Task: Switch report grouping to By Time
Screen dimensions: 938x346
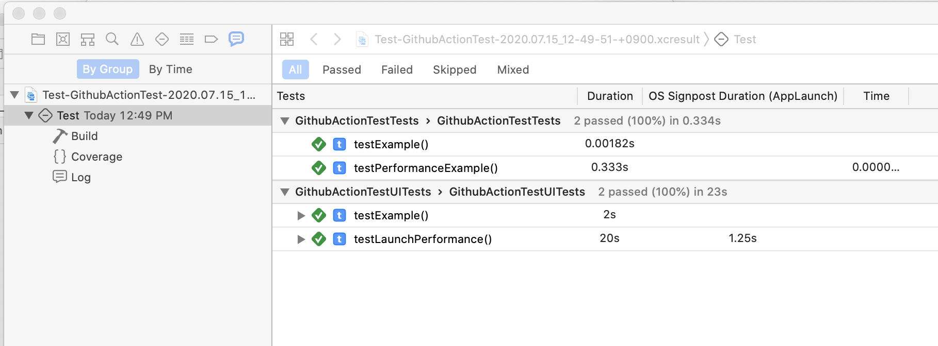Action: 171,69
